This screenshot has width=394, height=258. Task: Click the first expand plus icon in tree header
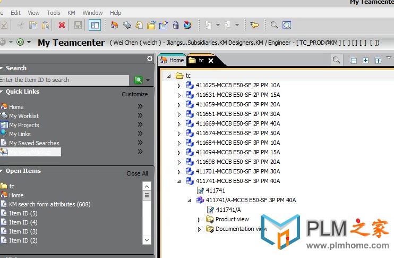[366, 61]
